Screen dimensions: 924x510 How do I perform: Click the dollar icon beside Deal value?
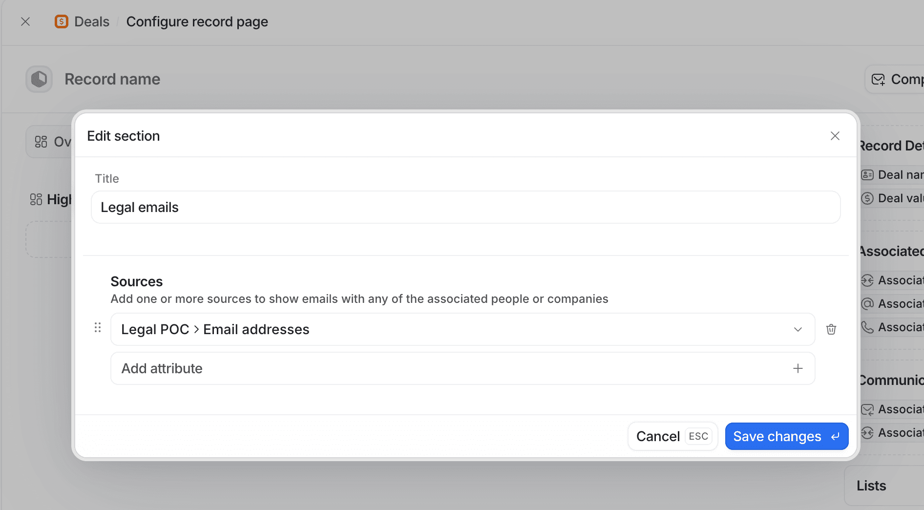[867, 198]
